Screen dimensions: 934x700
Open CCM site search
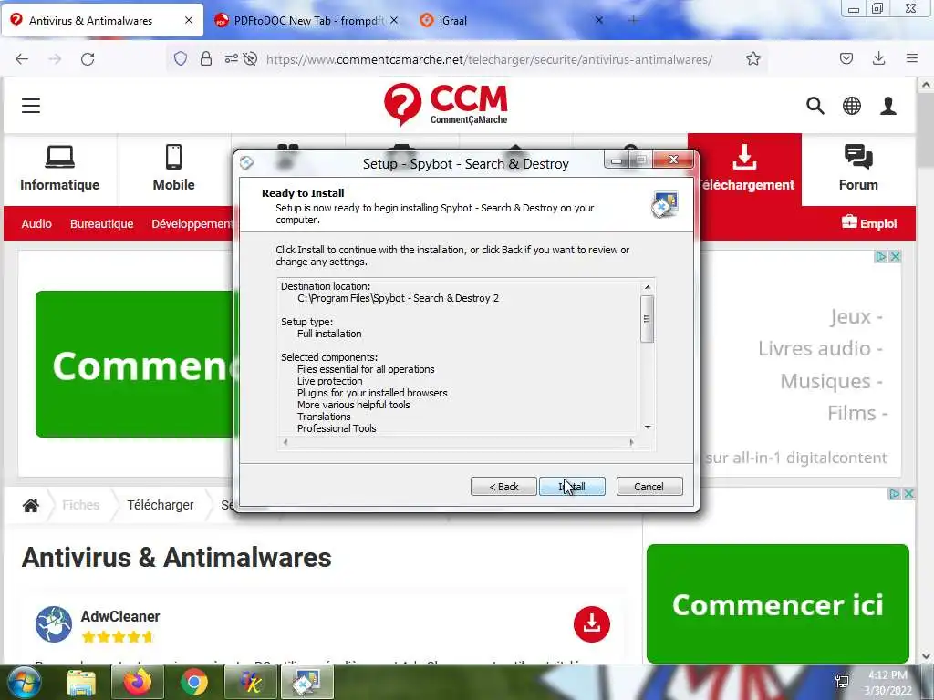pyautogui.click(x=815, y=106)
